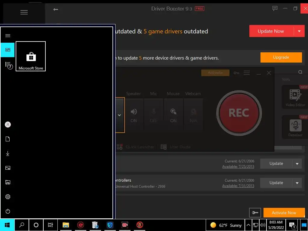Screen dimensions: 308x231
Task: Open notification center on taskbar
Action: coord(292,225)
